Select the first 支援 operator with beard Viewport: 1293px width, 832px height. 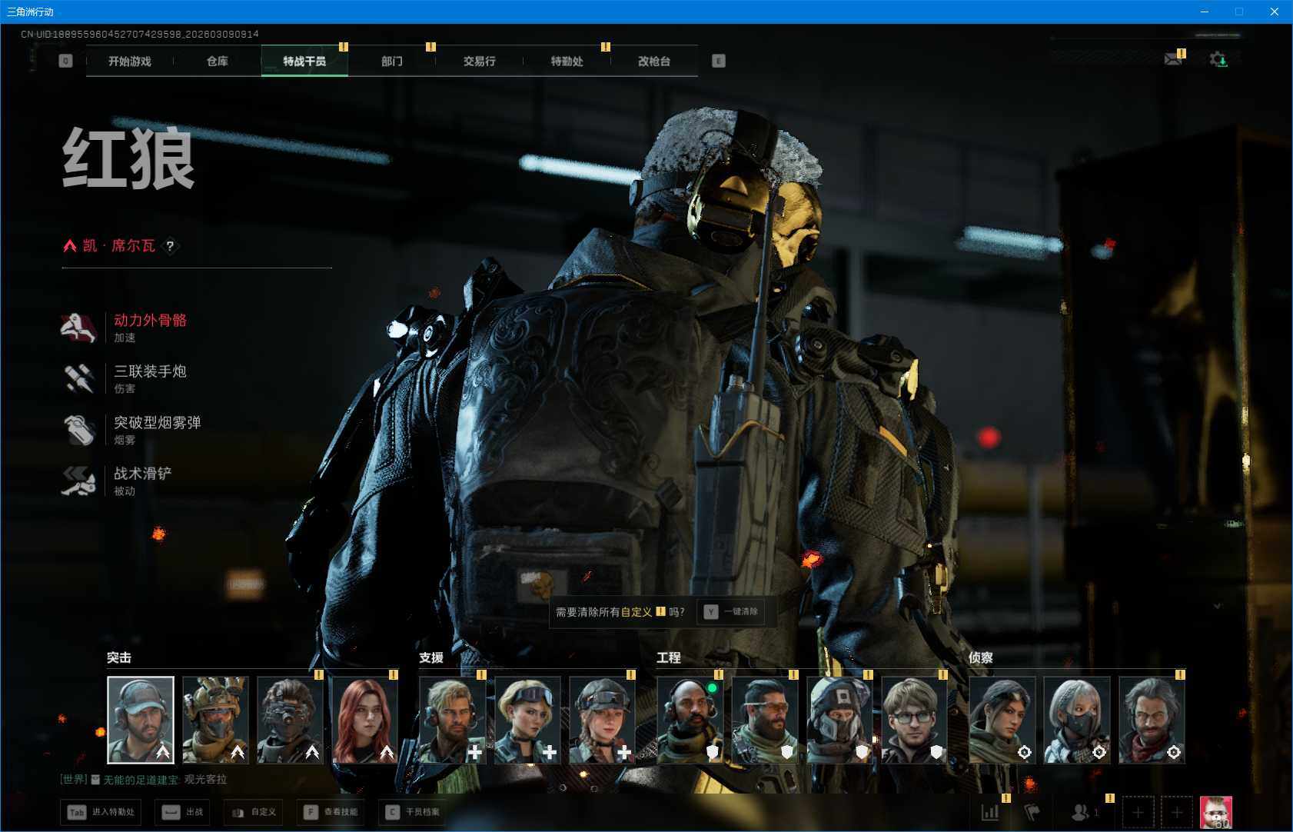[x=453, y=720]
